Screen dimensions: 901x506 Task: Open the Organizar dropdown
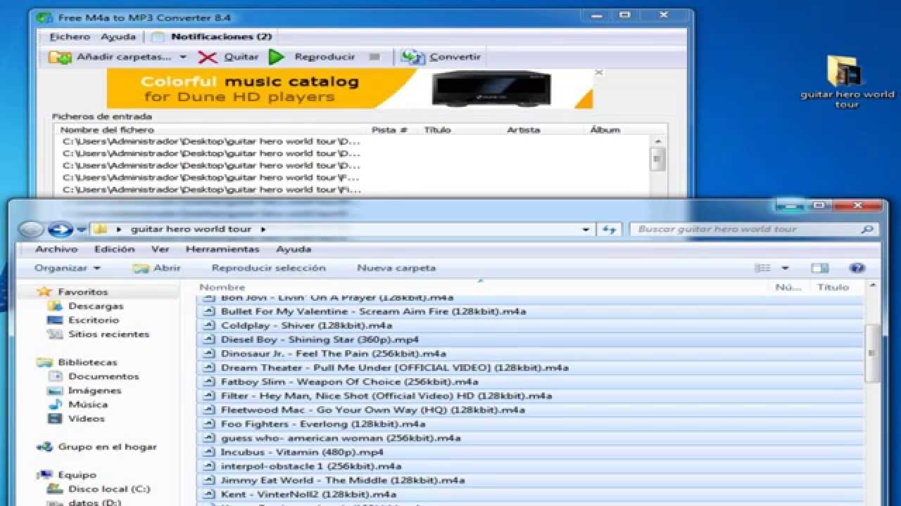pyautogui.click(x=68, y=268)
